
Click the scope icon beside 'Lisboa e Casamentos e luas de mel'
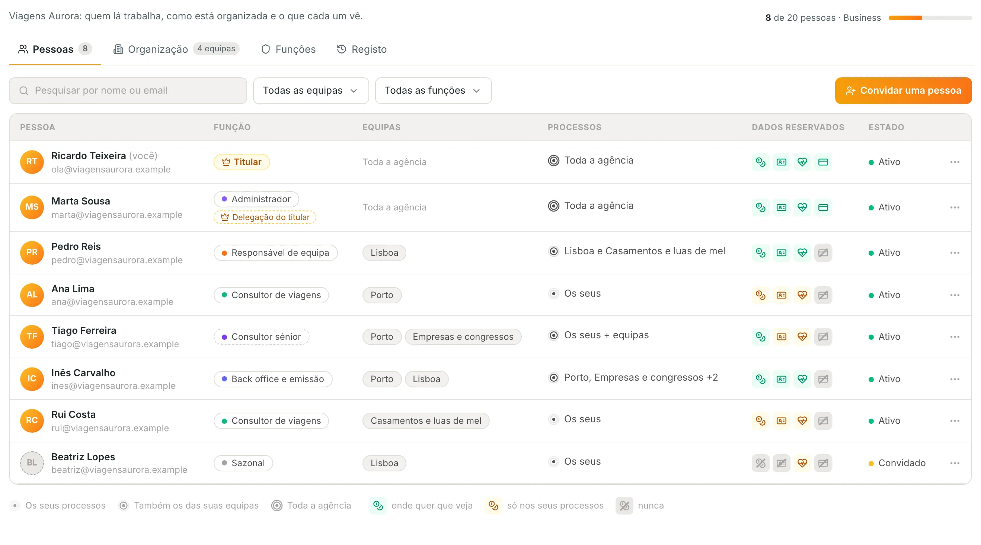(x=554, y=251)
